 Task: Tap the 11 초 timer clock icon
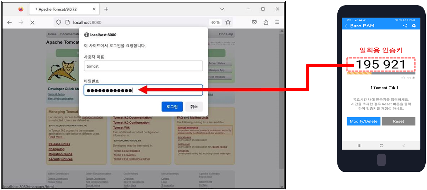403,78
